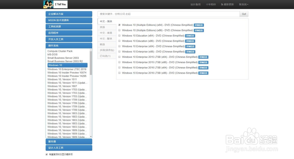Screen dimensions: 294x159
Task: Check Windows 10 Enterprise 2016 LTSB (x86)
Action: pos(119,73)
